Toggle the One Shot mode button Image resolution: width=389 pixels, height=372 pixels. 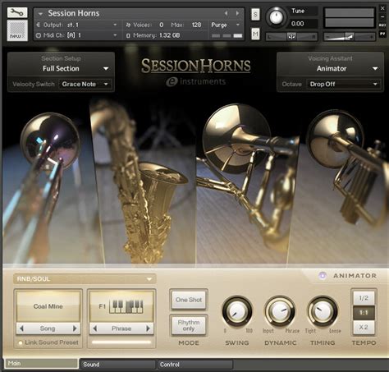pyautogui.click(x=189, y=300)
